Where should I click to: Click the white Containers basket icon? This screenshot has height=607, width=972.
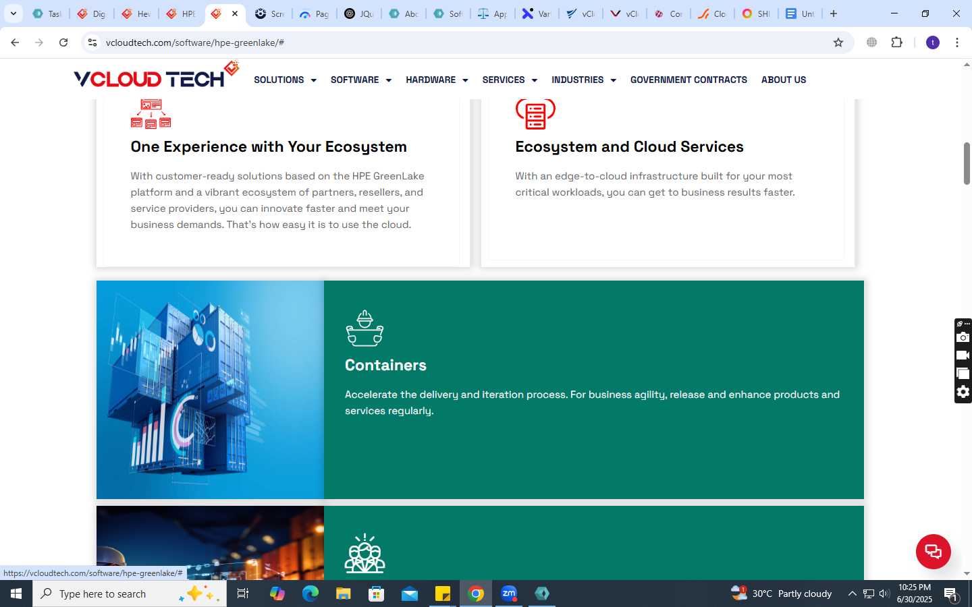pos(364,328)
